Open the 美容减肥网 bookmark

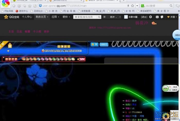pyautogui.click(x=144, y=11)
